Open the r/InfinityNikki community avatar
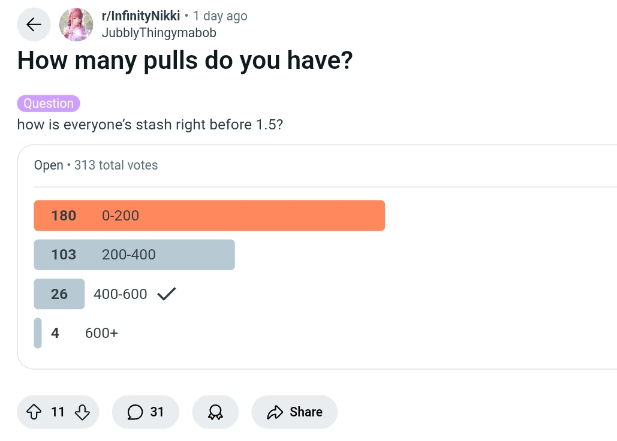 click(x=76, y=25)
